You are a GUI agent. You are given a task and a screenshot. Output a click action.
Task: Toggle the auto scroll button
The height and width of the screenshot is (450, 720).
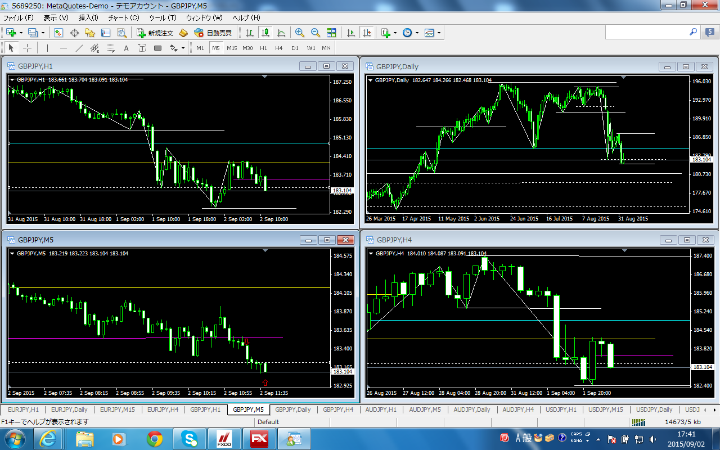coord(351,33)
